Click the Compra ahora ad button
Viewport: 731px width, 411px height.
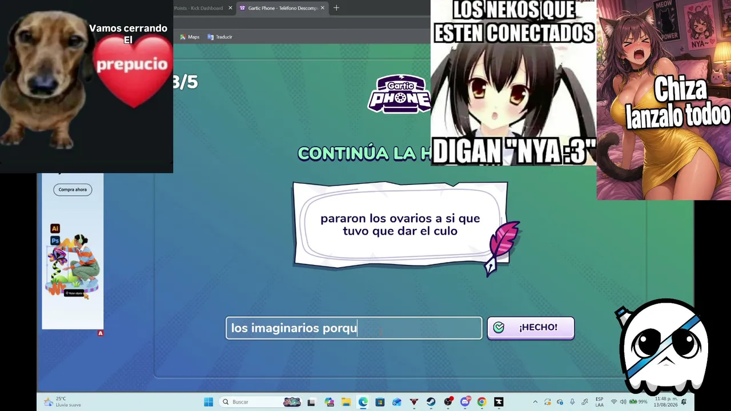(73, 190)
